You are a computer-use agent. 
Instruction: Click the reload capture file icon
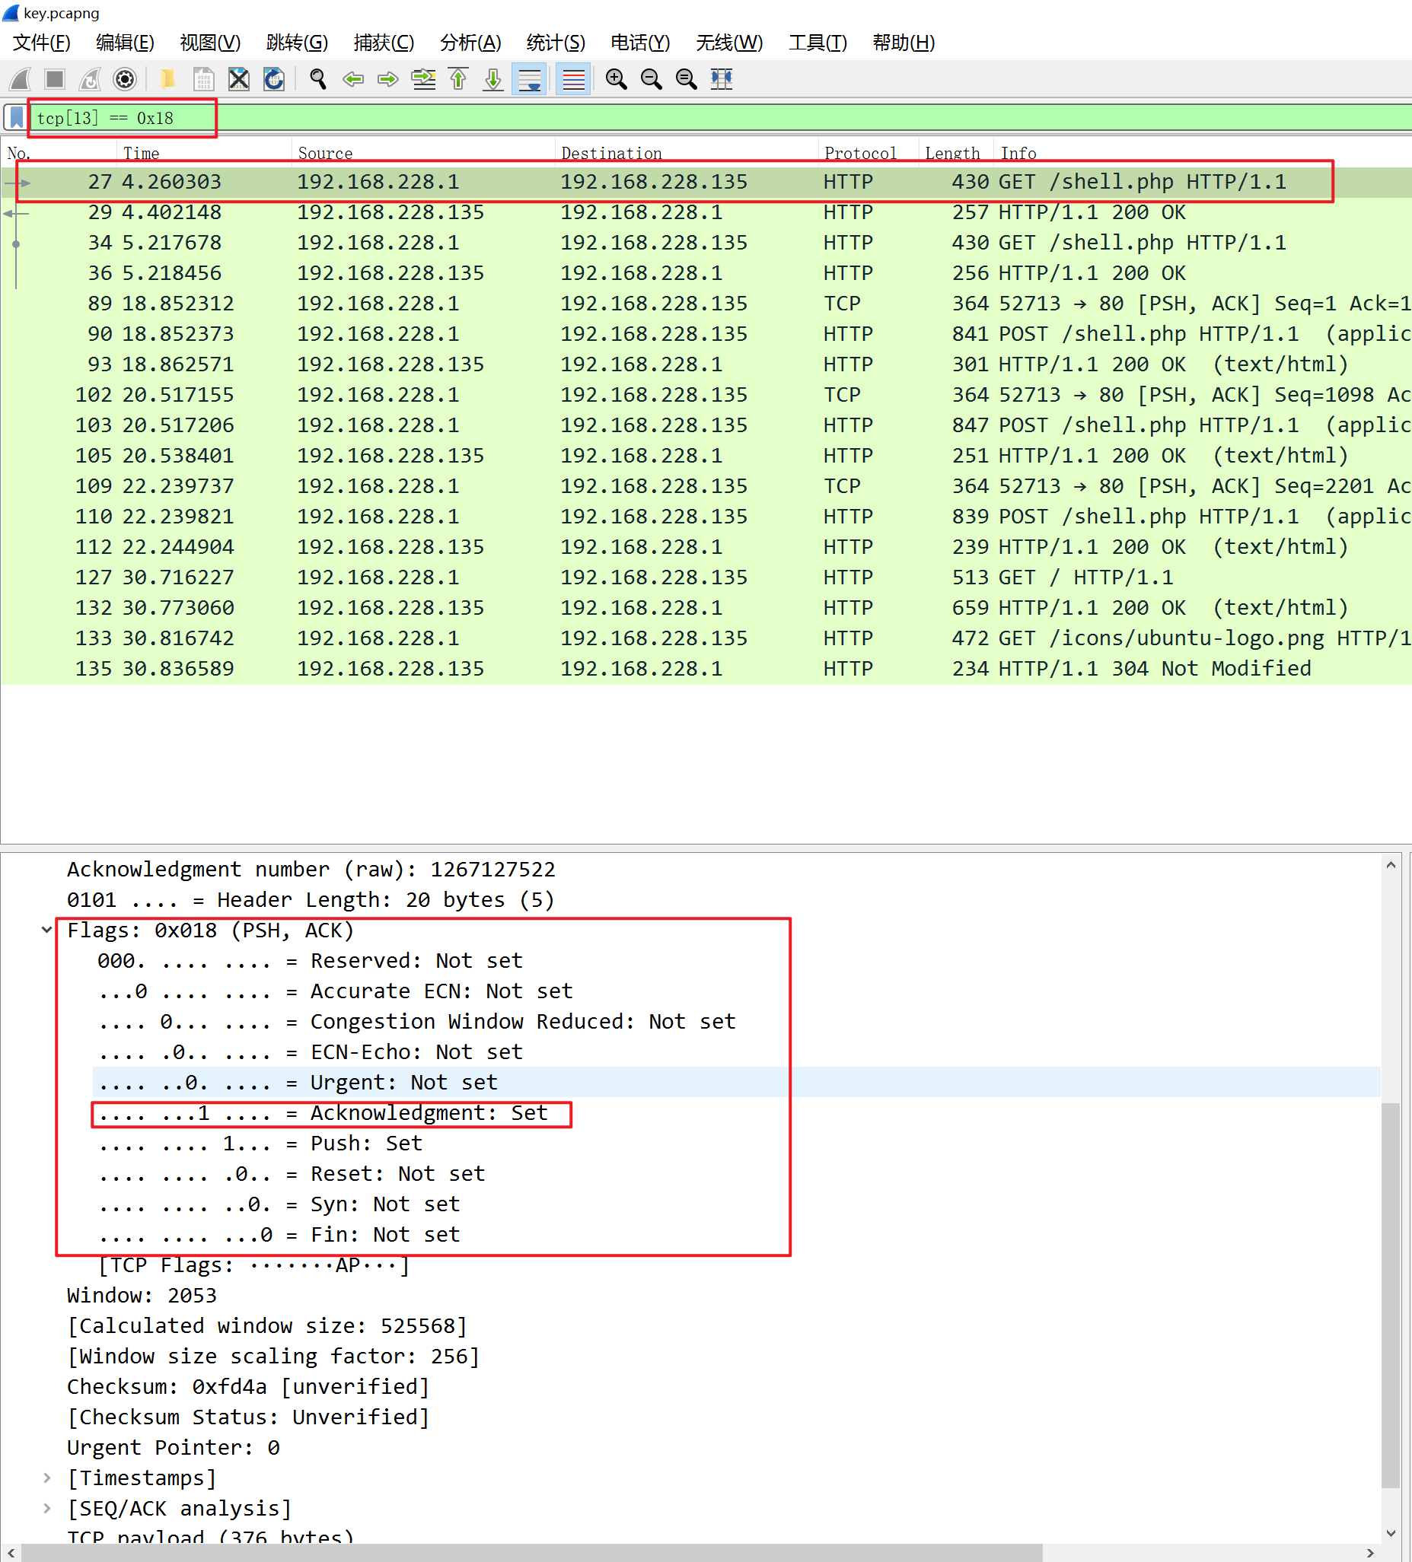point(274,79)
